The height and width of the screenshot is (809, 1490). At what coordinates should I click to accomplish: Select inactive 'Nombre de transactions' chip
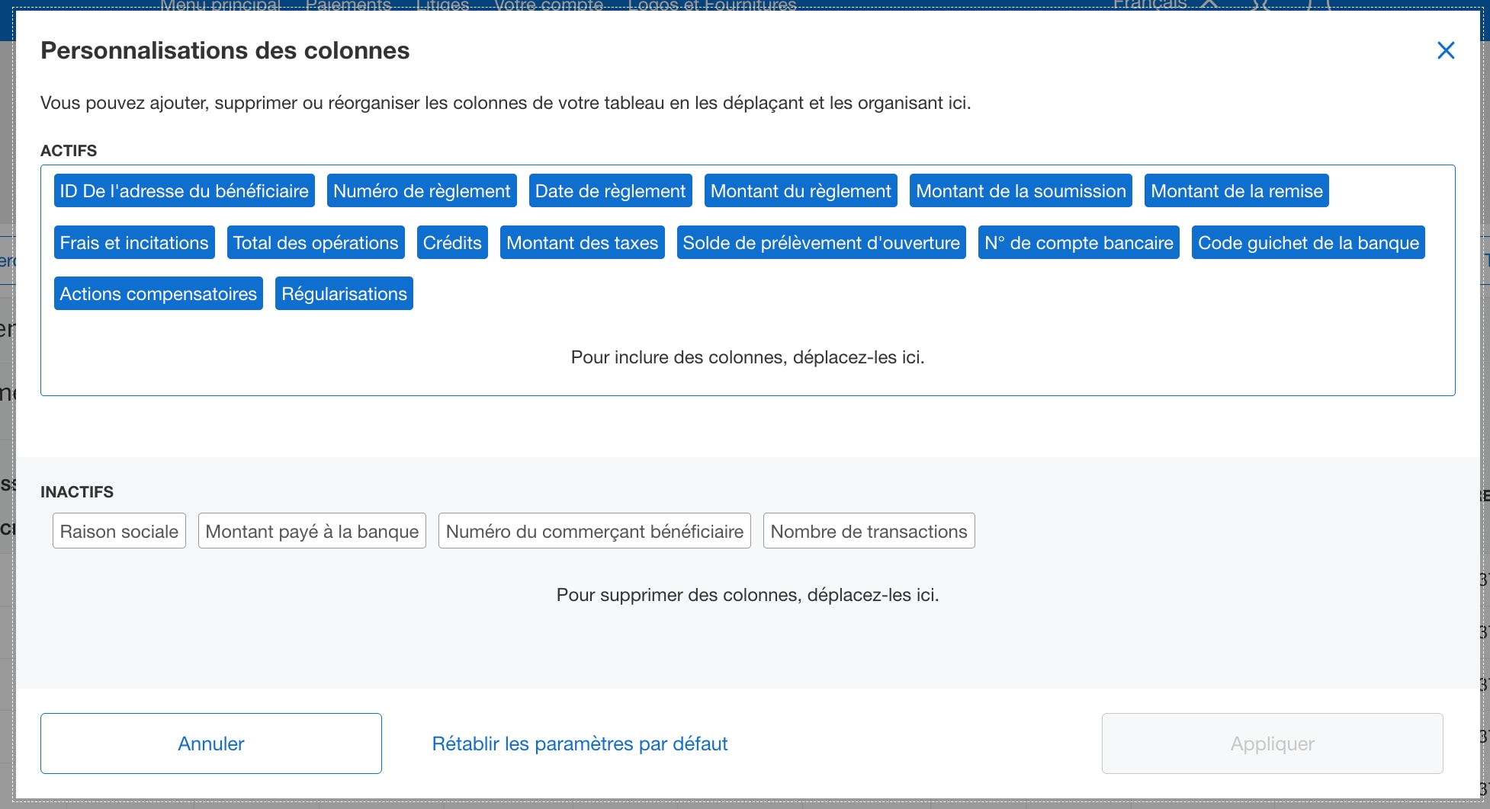coord(869,532)
